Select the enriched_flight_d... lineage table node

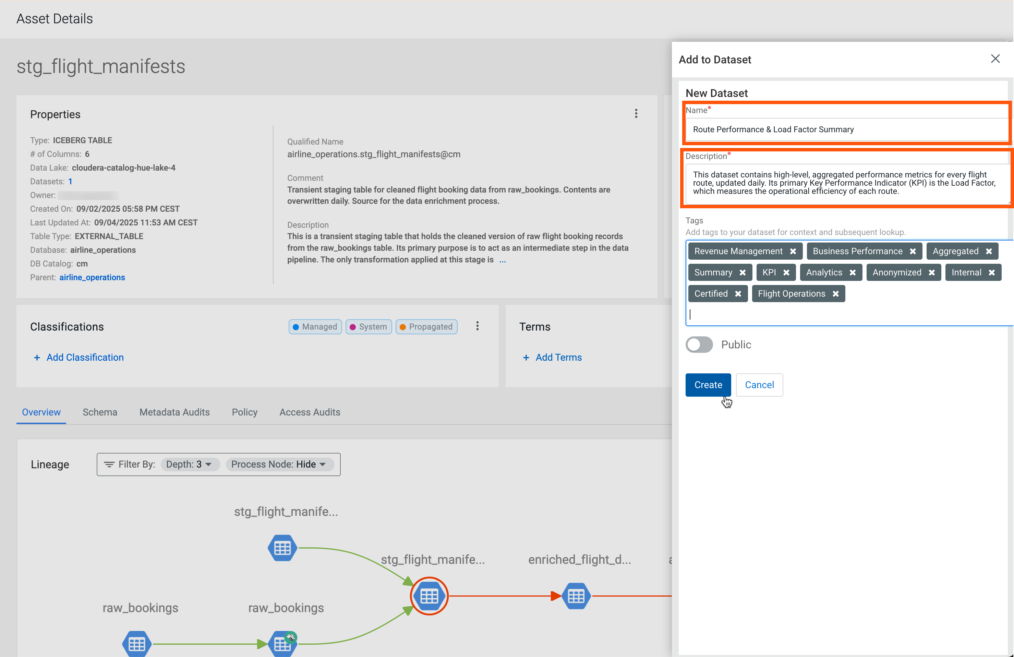pyautogui.click(x=576, y=596)
